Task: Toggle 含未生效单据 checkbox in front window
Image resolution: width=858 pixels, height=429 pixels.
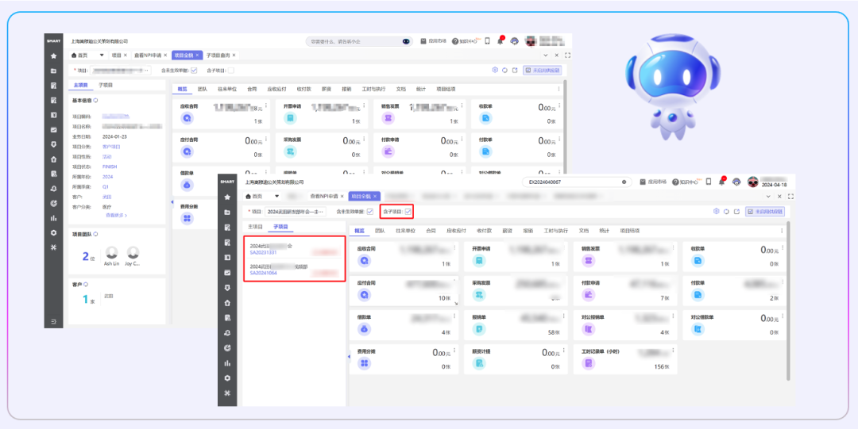Action: tap(369, 212)
